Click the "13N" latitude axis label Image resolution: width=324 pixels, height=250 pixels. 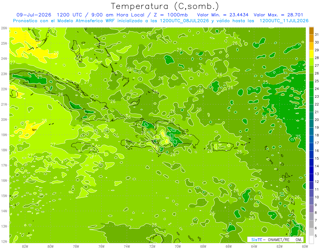(4, 226)
